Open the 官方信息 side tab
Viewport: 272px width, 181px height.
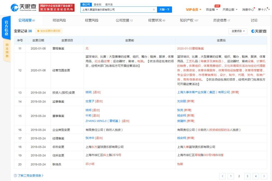tap(6, 28)
